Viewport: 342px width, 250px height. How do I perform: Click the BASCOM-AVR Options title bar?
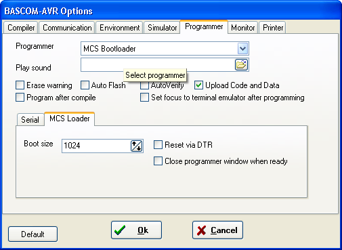point(171,11)
